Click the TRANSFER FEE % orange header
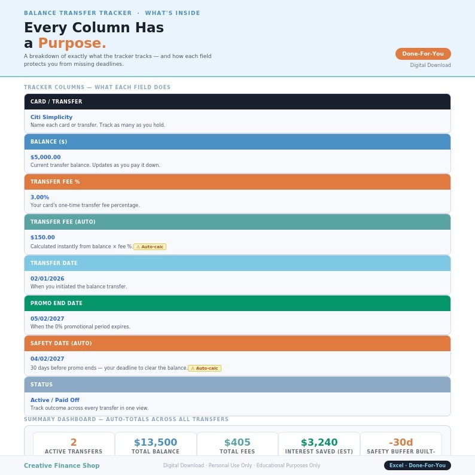Screen dimensions: 475x475 click(237, 181)
